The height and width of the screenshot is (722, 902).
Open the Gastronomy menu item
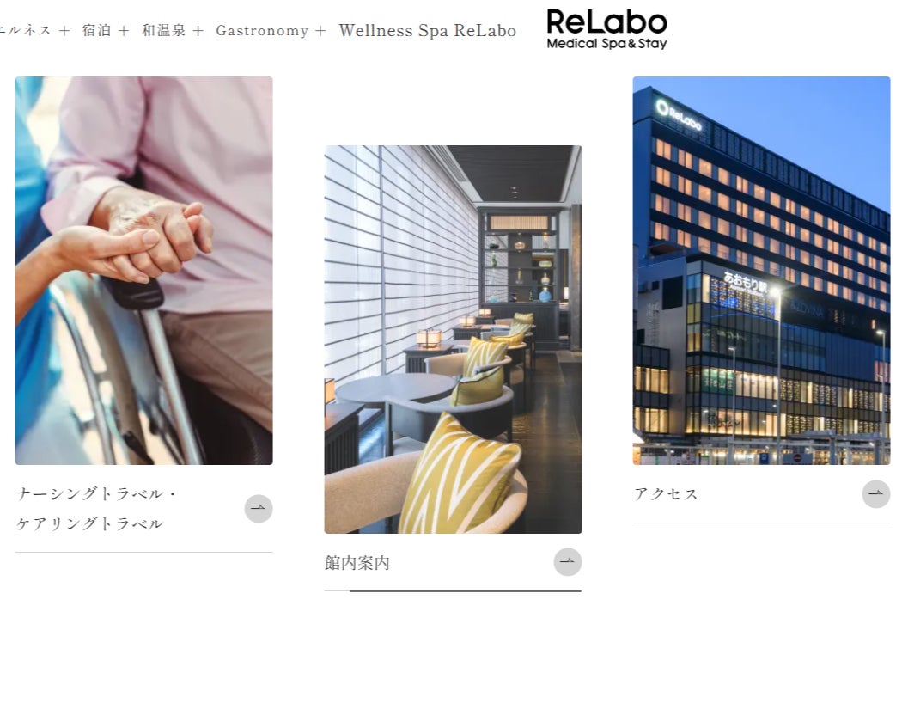tap(262, 31)
